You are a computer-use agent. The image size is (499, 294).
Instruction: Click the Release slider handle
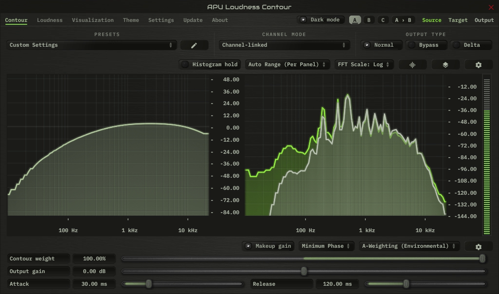click(x=406, y=284)
